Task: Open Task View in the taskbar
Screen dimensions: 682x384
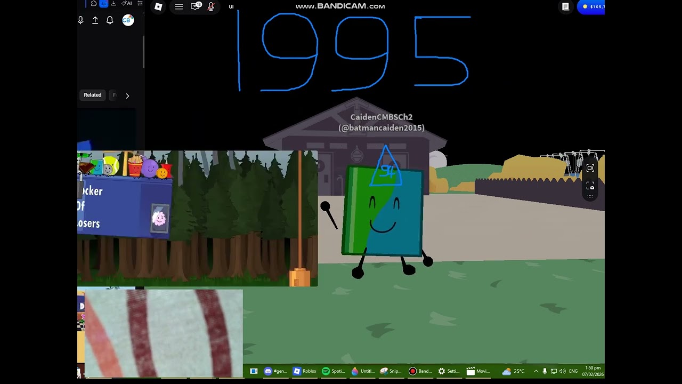Action: point(254,371)
